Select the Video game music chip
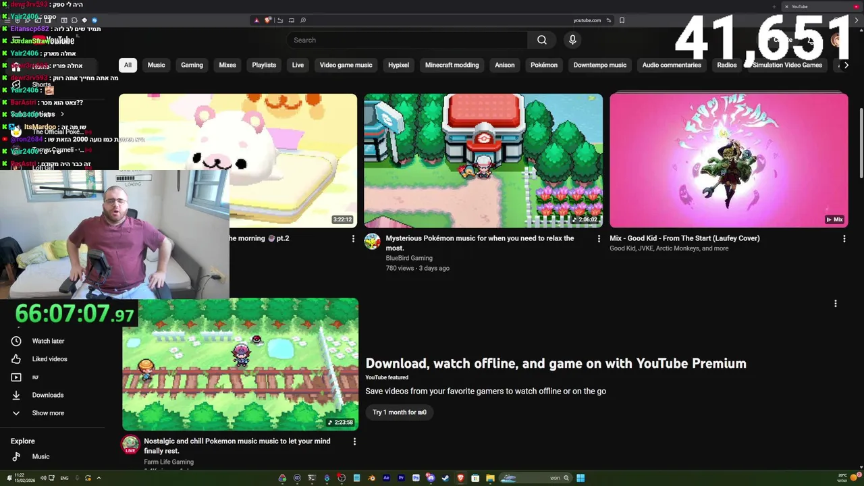Viewport: 864px width, 486px height. 346,65
